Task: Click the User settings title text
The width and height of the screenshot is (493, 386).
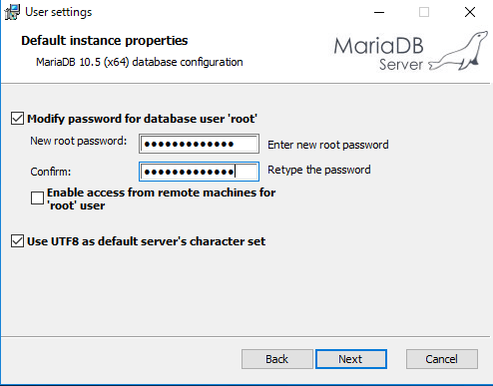Action: click(x=59, y=12)
